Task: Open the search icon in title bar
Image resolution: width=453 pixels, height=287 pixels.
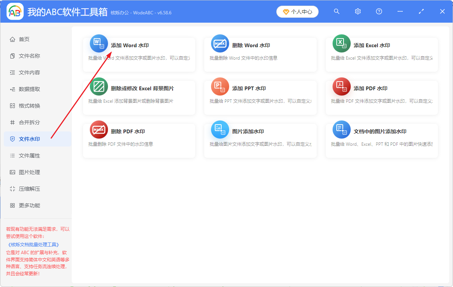Action: click(x=336, y=11)
